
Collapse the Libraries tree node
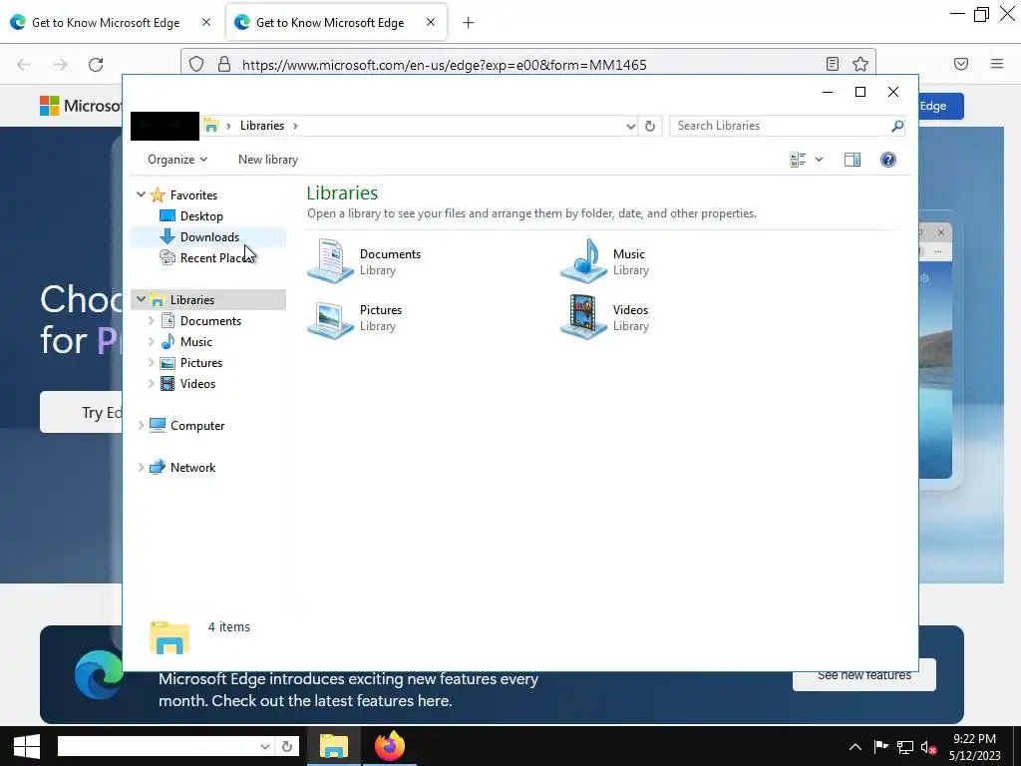tap(141, 299)
